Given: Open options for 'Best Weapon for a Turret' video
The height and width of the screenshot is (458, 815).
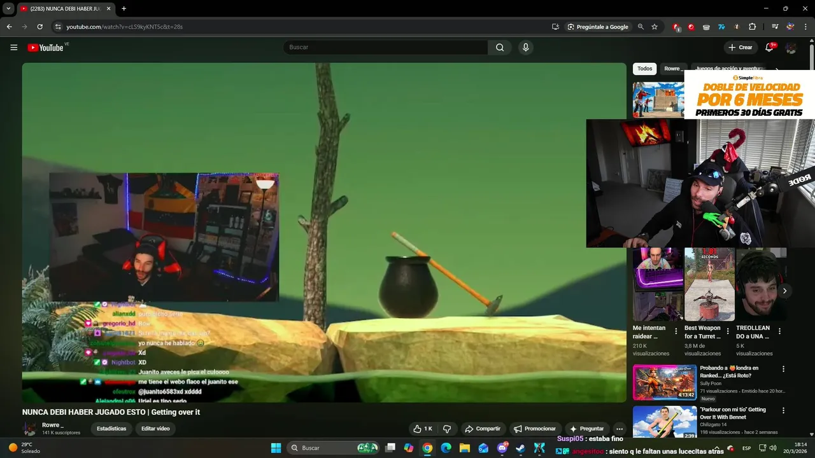Looking at the screenshot, I should [x=728, y=331].
